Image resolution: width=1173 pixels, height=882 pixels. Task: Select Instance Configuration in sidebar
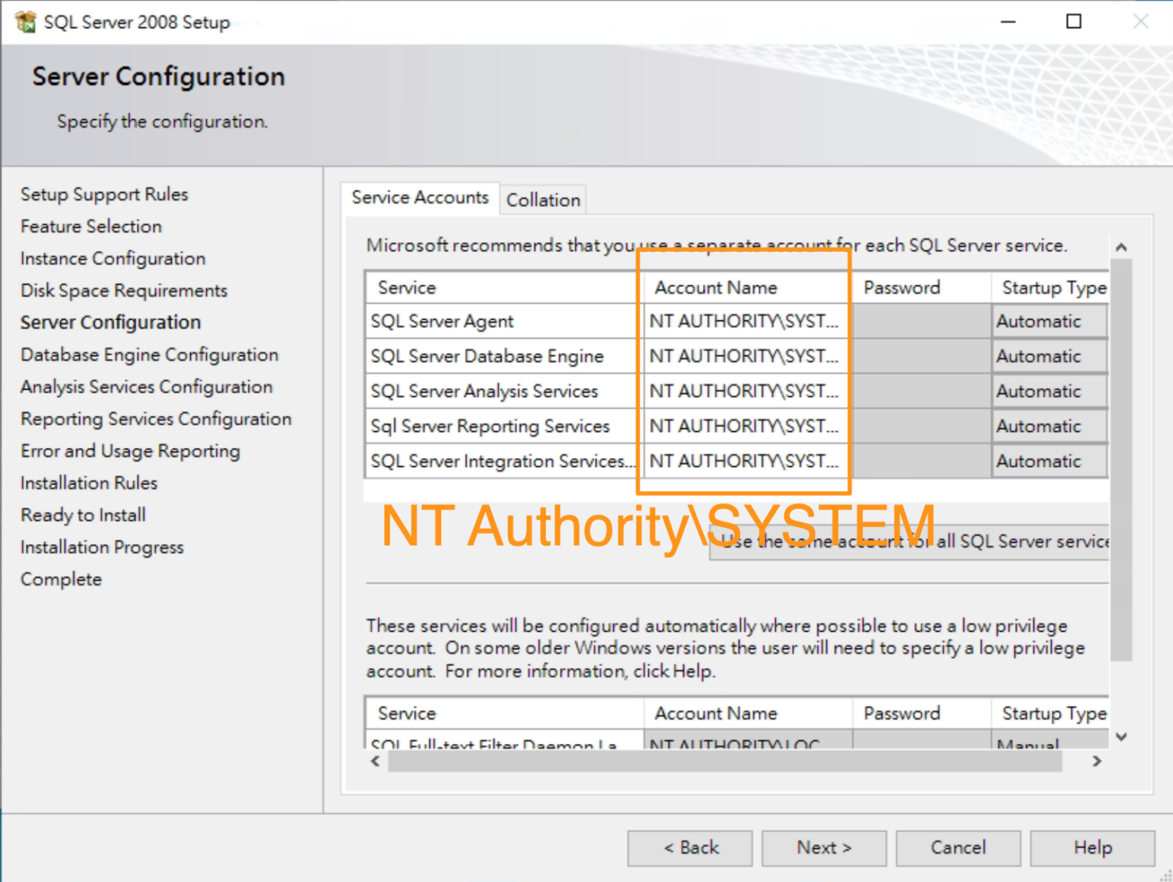click(x=112, y=258)
